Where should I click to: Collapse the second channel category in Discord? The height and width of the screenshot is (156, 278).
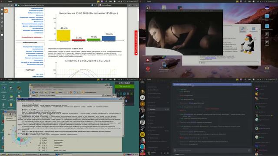pyautogui.click(x=152, y=103)
